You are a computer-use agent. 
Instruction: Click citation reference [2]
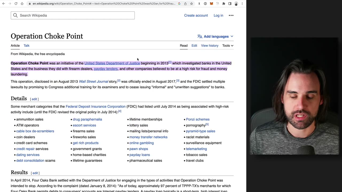tap(119, 81)
